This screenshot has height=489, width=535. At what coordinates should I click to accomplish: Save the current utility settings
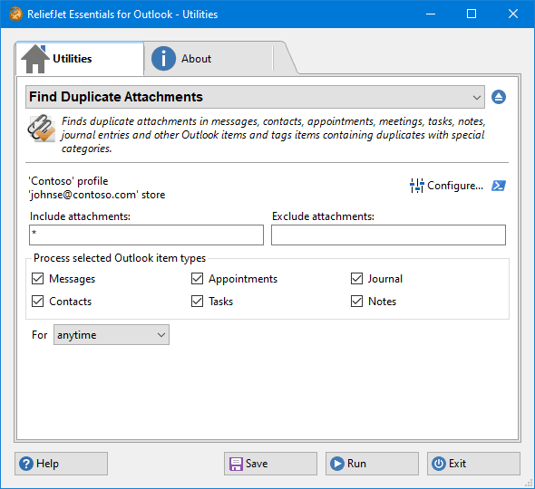tap(270, 464)
